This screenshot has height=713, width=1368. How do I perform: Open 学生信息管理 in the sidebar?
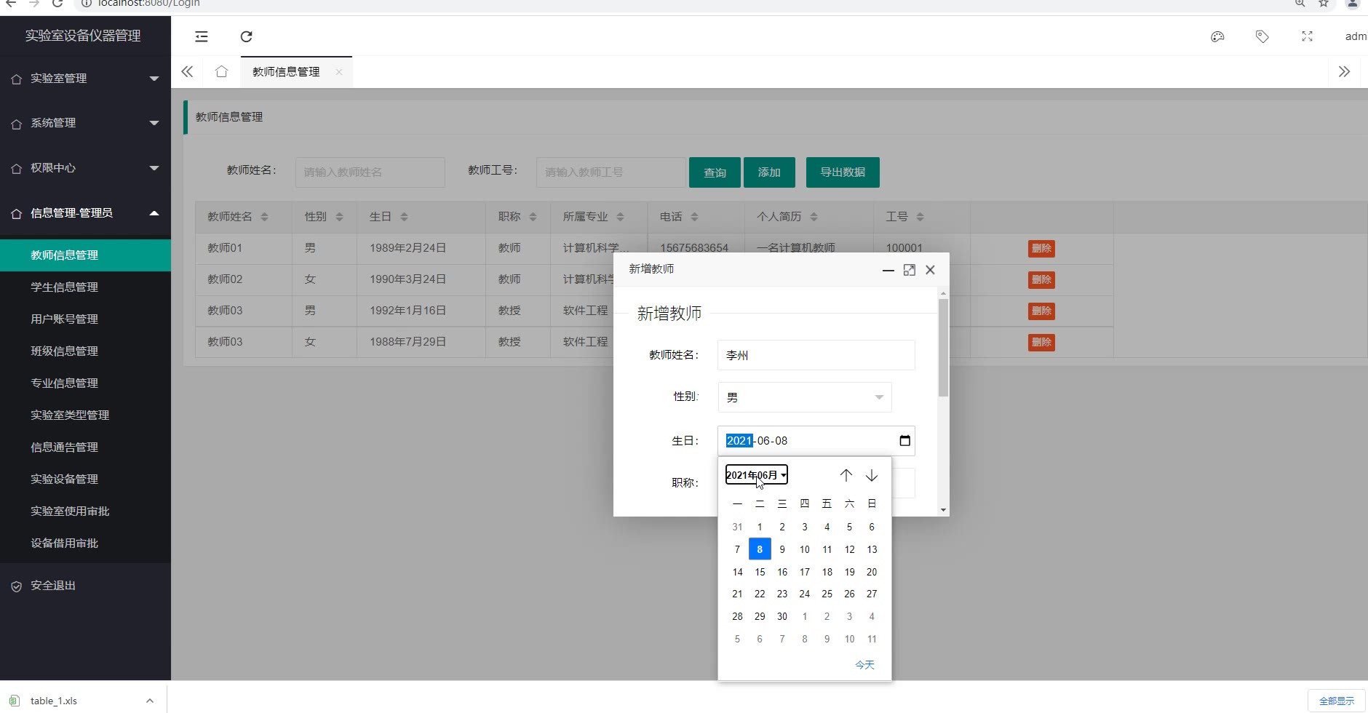coord(64,287)
